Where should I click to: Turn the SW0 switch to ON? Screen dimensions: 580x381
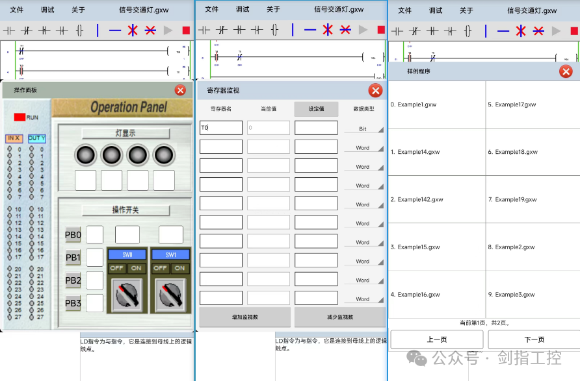click(136, 268)
